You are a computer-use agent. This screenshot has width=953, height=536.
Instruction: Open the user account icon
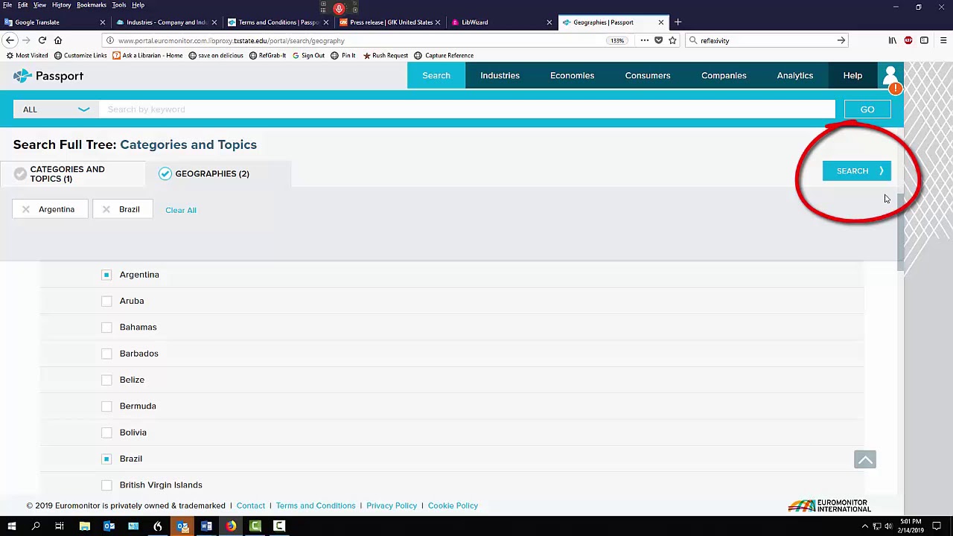point(890,75)
